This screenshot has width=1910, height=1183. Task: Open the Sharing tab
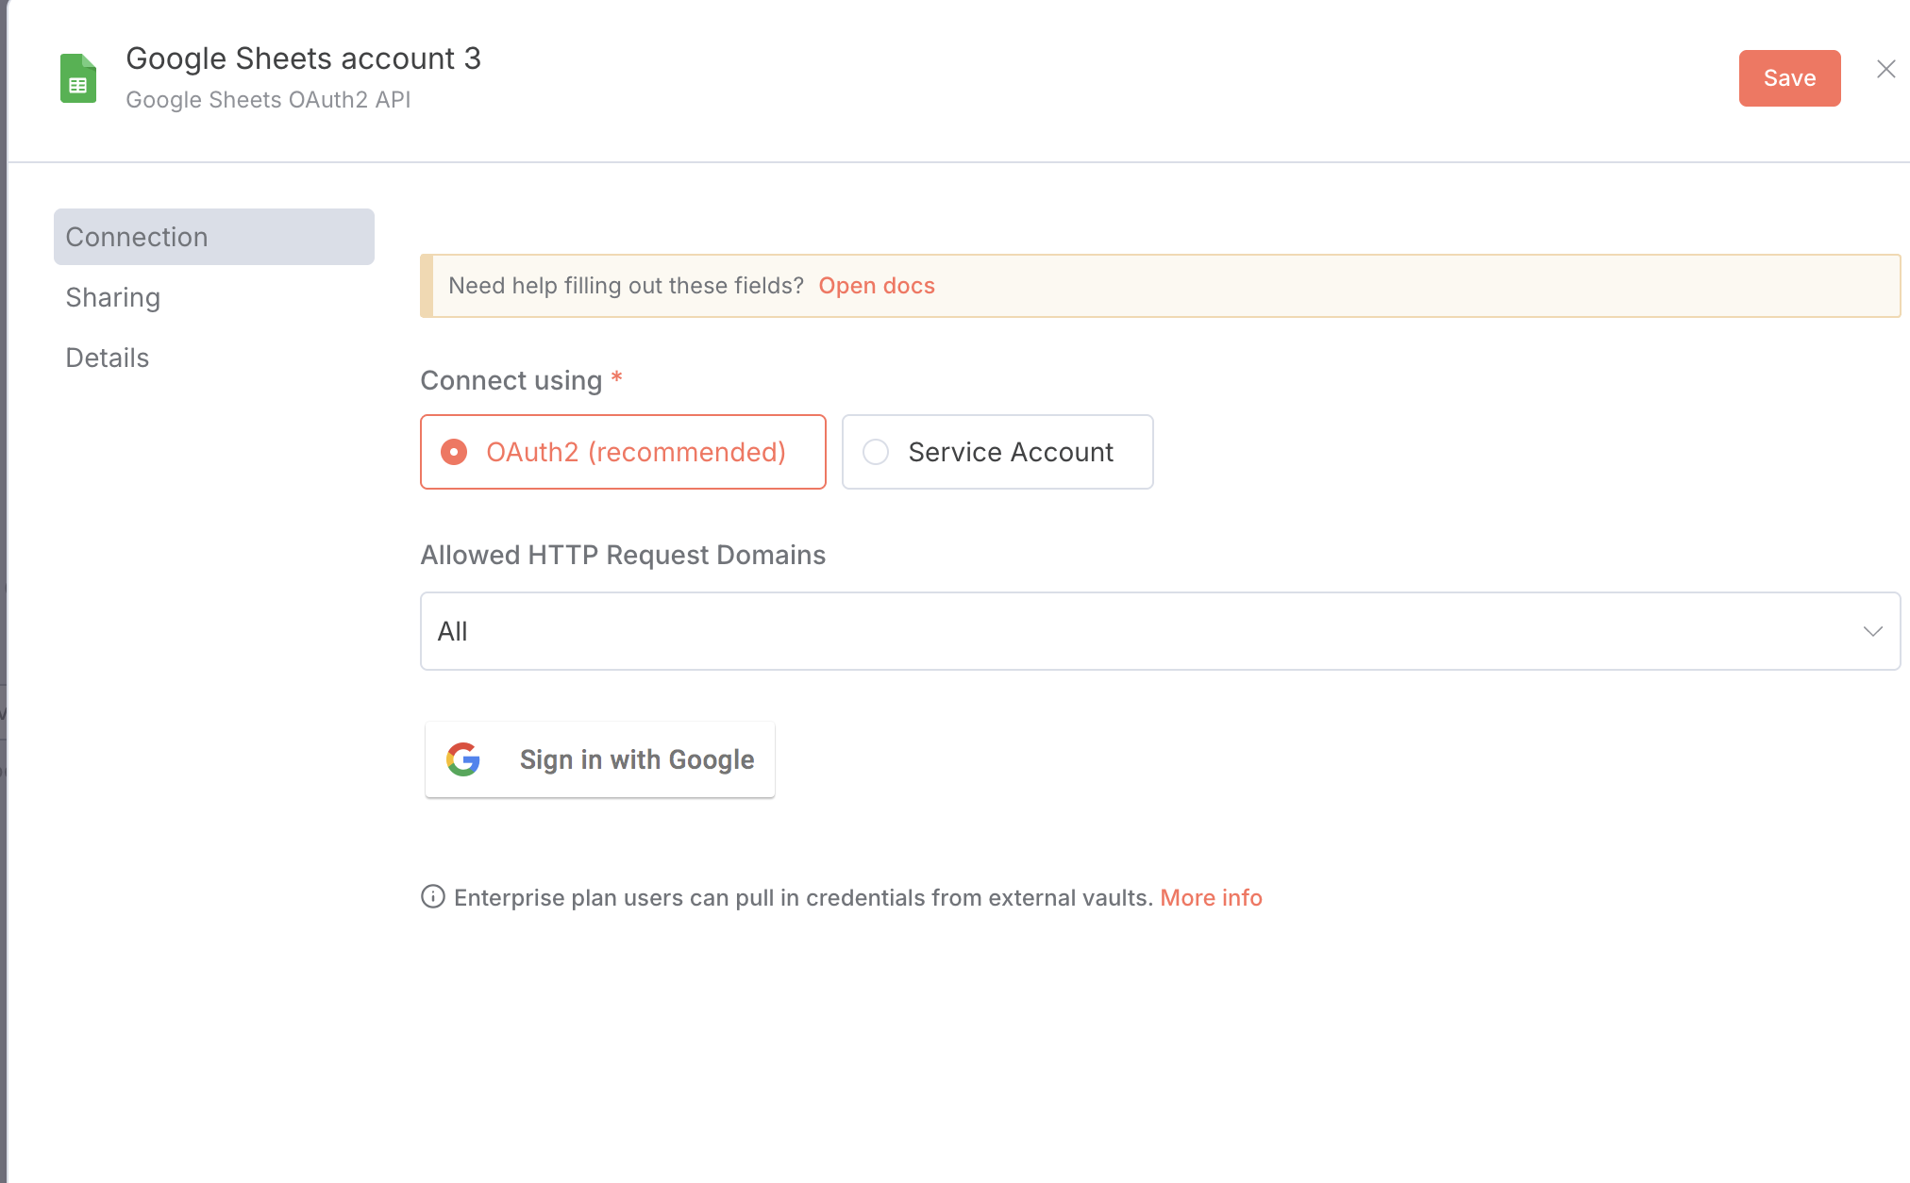pos(113,297)
